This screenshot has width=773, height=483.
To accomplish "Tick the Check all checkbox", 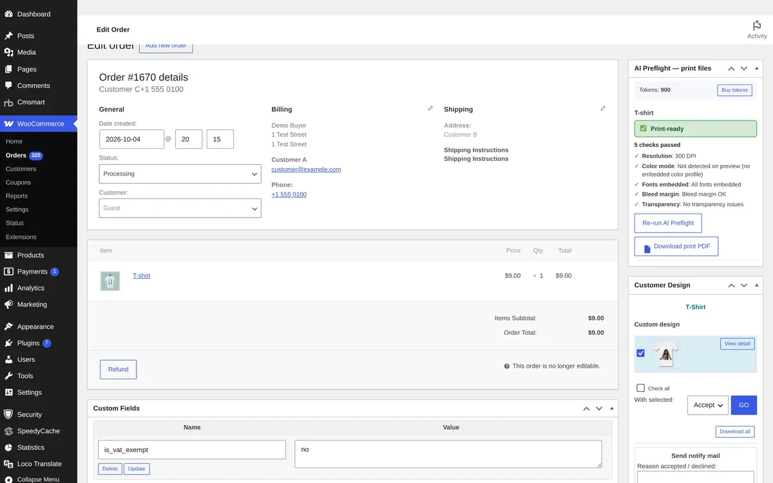I will click(640, 388).
